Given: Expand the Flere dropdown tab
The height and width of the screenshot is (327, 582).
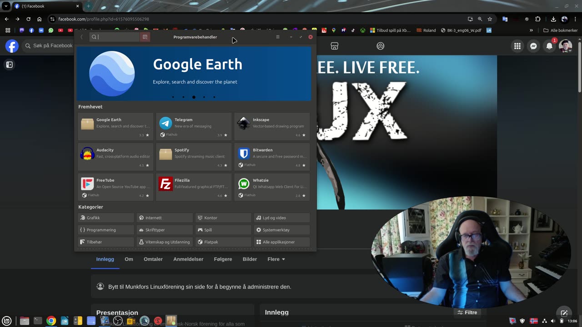Looking at the screenshot, I should click(x=276, y=259).
